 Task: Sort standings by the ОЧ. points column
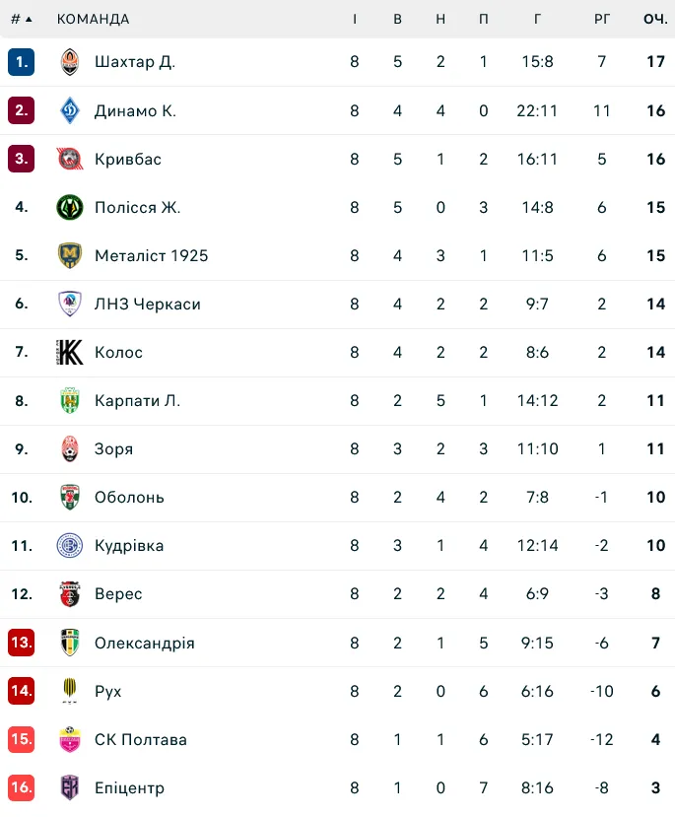[655, 20]
